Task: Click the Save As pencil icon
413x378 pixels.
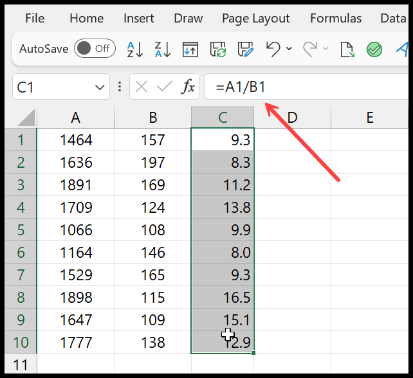Action: [245, 50]
